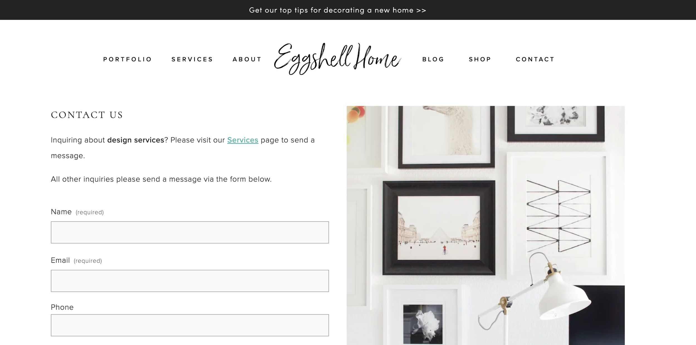
Task: Open the Portfolio menu item
Action: 127,59
